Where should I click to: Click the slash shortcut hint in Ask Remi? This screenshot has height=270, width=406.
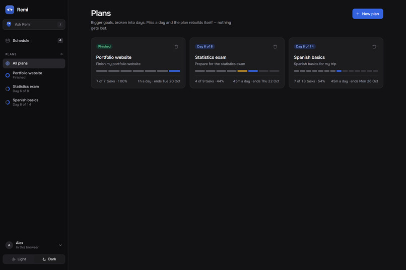pos(60,25)
